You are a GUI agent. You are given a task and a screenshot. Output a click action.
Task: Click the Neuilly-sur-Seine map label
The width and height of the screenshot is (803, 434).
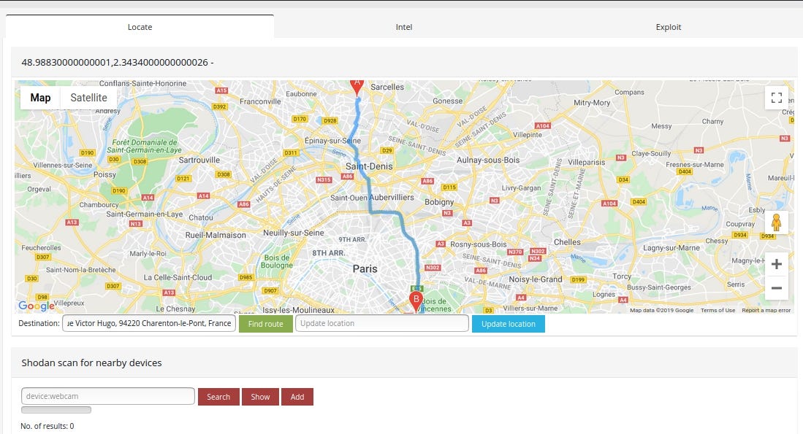click(x=294, y=233)
